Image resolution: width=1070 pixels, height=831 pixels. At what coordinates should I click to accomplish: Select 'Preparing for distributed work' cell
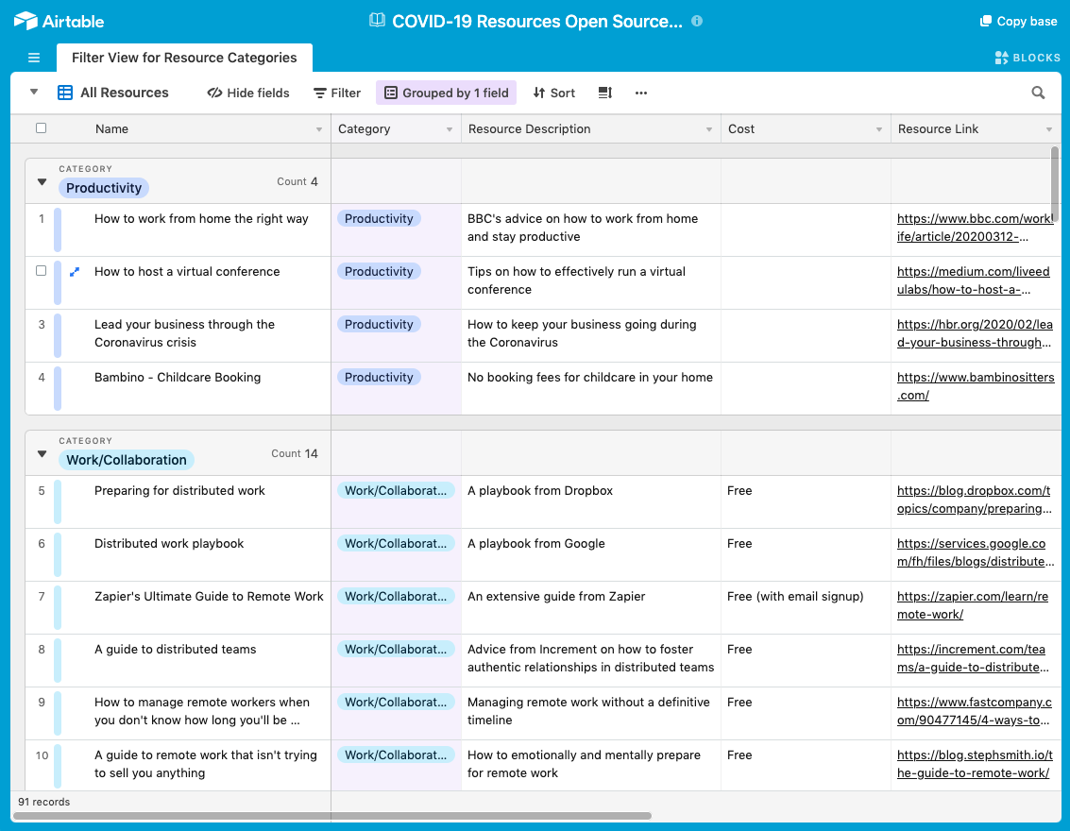coord(179,490)
